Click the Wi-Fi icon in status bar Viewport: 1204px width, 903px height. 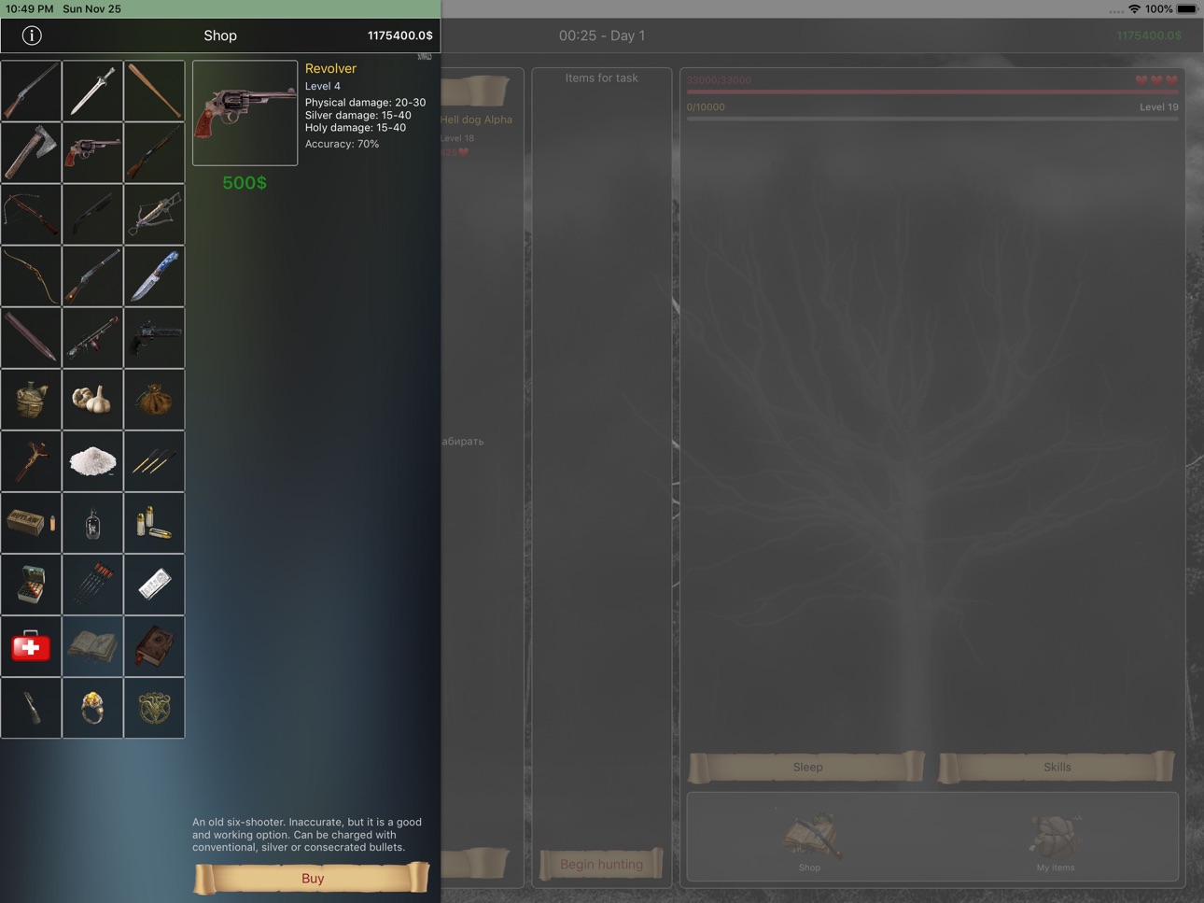click(1134, 8)
